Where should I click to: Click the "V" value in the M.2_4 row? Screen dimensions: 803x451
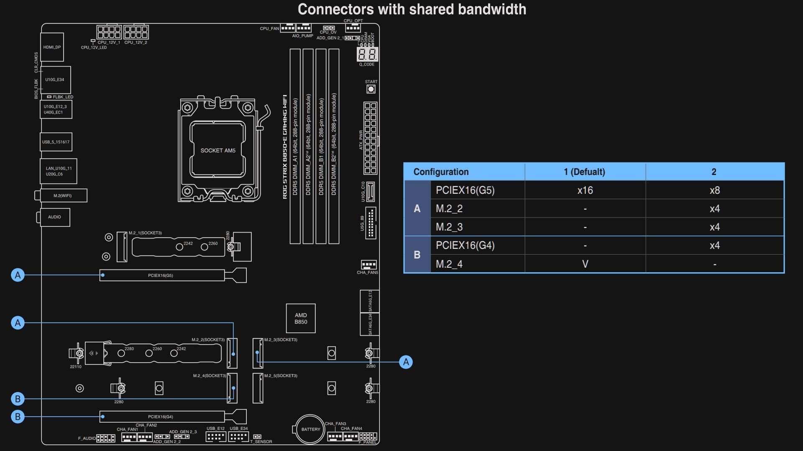(x=585, y=264)
